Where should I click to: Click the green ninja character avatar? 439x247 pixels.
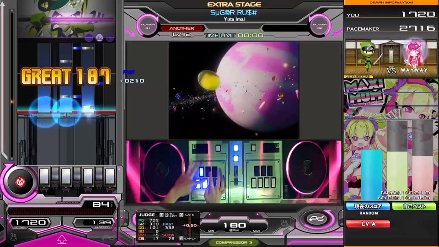[369, 57]
